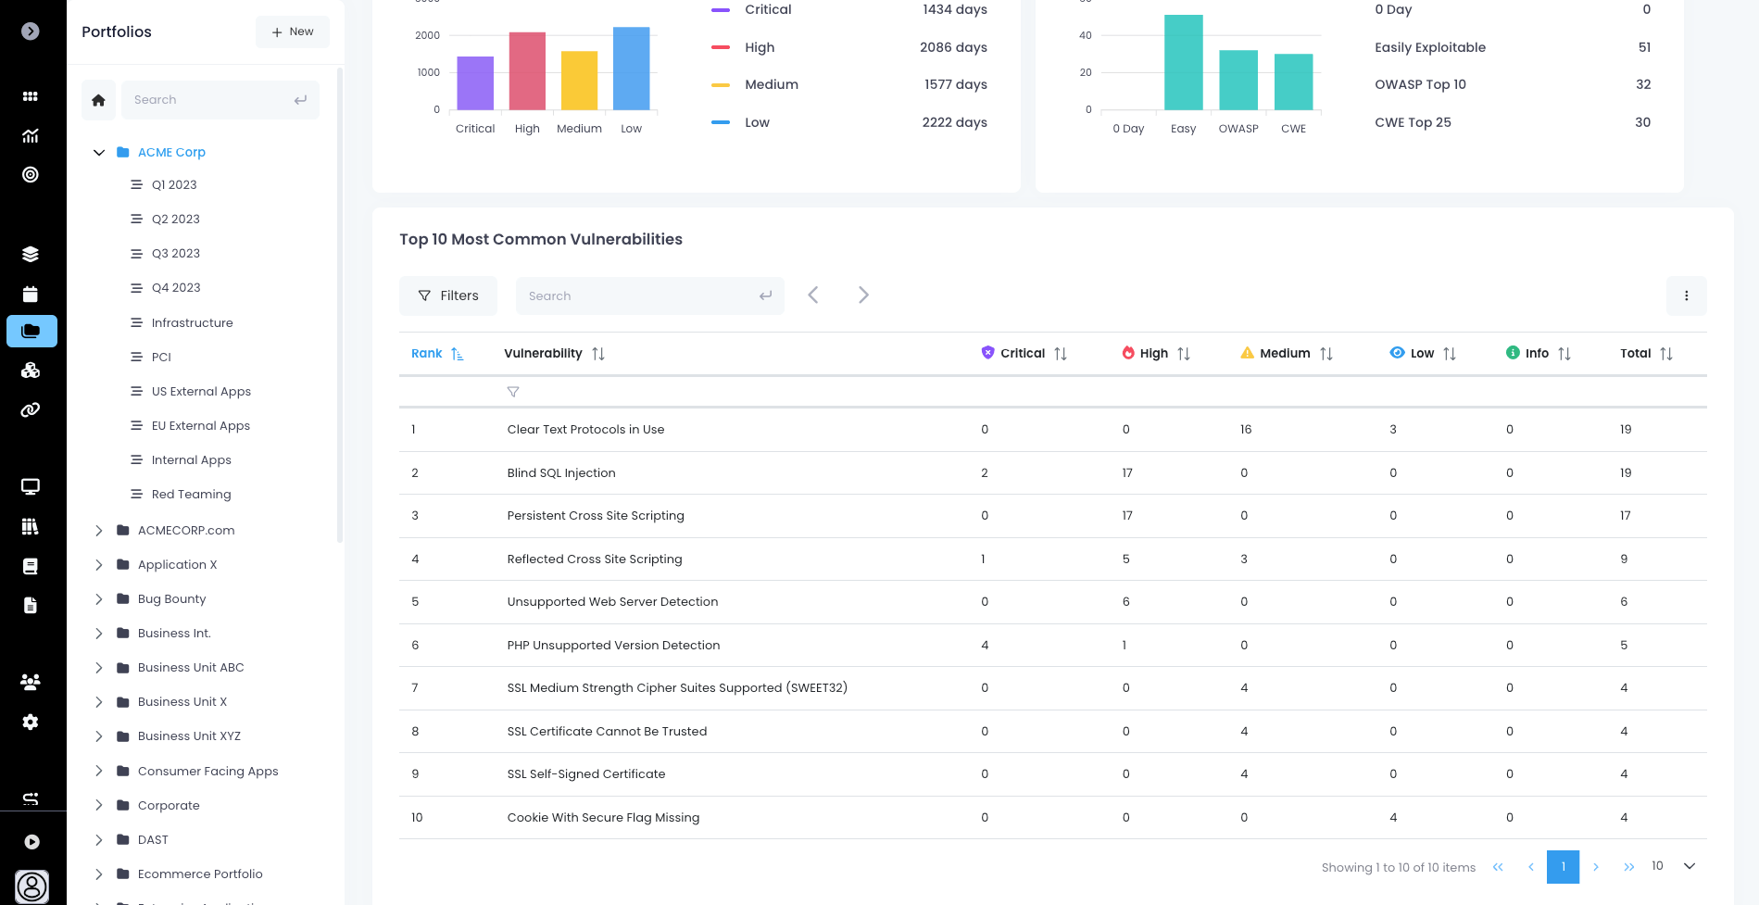Viewport: 1759px width, 905px height.
Task: Open the calendar icon in left sidebar
Action: (31, 295)
